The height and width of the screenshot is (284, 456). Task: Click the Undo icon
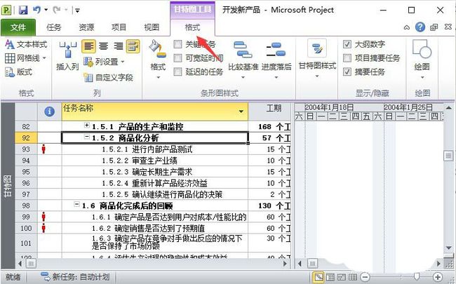tap(36, 11)
